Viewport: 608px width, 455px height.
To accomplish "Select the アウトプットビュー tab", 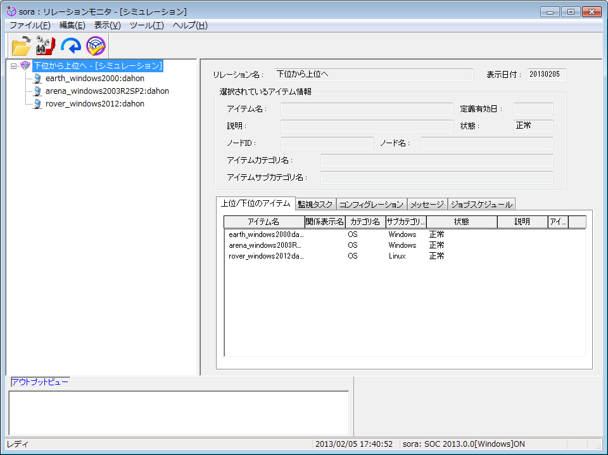I will [40, 382].
